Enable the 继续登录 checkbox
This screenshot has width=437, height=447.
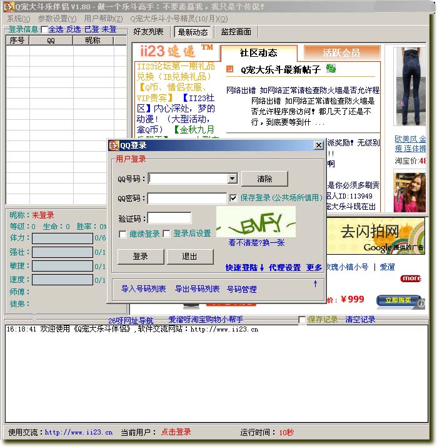click(x=123, y=234)
